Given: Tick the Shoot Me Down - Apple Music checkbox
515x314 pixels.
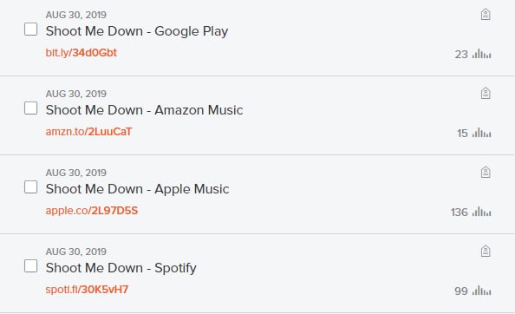Looking at the screenshot, I should coord(30,187).
